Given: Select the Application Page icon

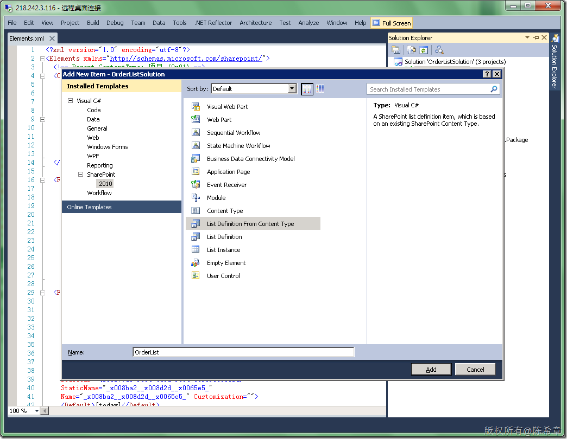Looking at the screenshot, I should tap(196, 171).
